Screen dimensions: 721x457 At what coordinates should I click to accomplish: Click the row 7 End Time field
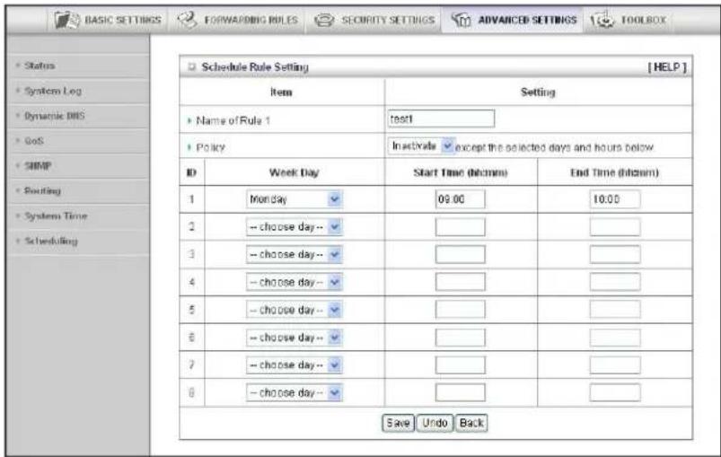click(x=615, y=365)
